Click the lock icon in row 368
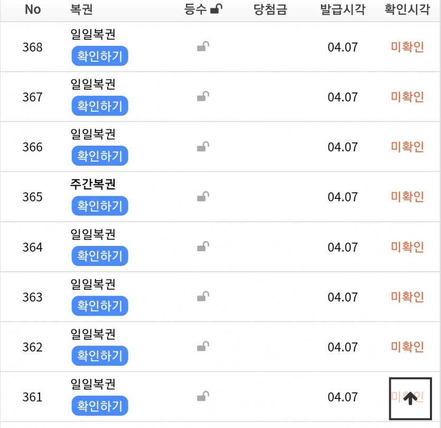This screenshot has height=428, width=441. (203, 47)
